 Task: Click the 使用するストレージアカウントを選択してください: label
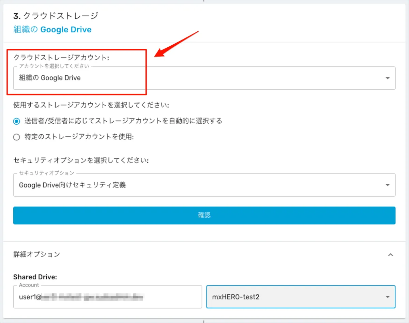(91, 105)
